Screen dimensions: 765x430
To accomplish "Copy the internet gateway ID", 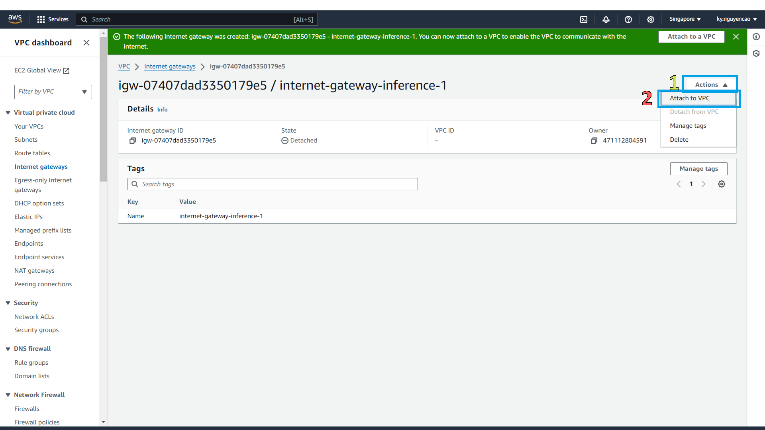I will click(133, 141).
